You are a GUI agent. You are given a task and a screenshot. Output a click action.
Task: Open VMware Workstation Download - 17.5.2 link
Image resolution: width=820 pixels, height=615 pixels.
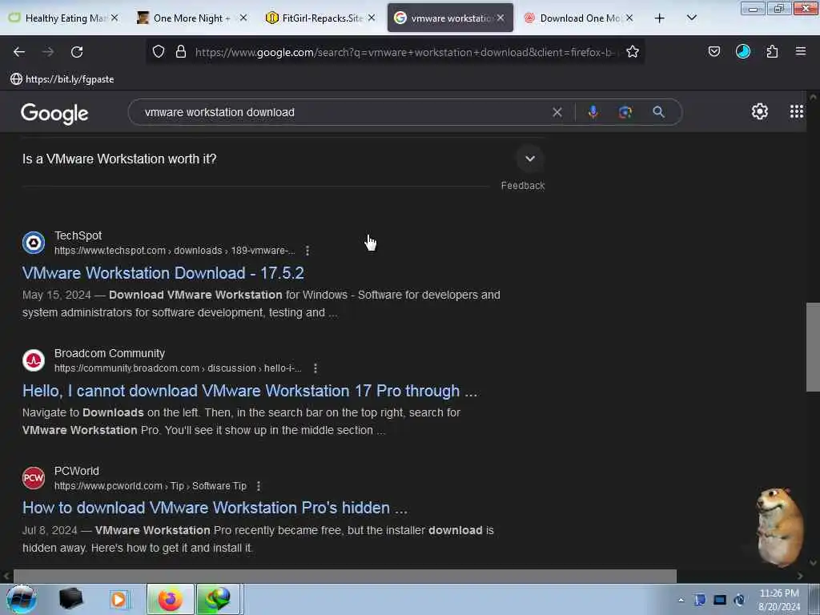[163, 273]
